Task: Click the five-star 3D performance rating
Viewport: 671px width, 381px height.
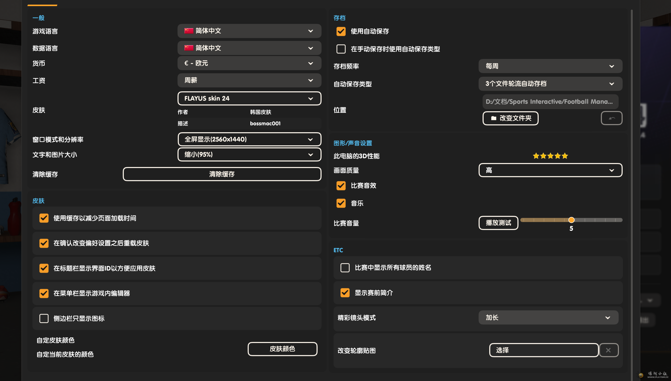Action: (550, 156)
